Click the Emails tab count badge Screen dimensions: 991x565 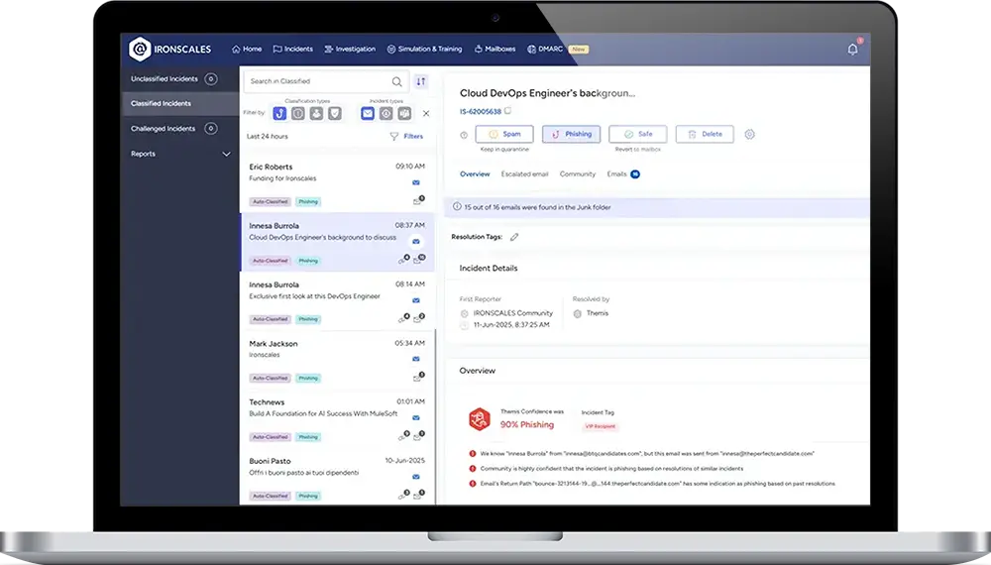tap(635, 174)
